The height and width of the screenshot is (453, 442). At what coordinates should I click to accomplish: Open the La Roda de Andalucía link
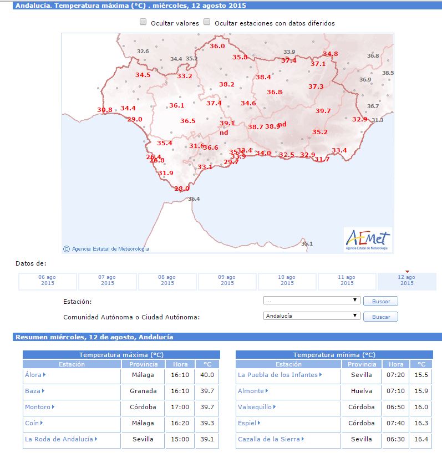coord(59,439)
